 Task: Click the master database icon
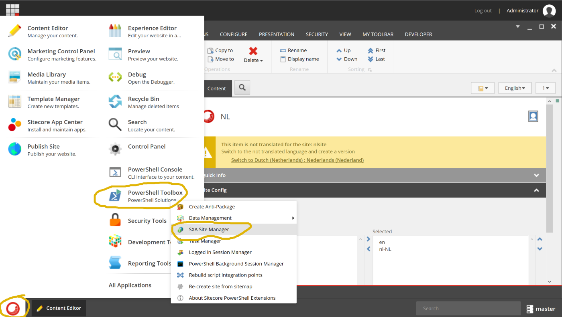click(530, 309)
